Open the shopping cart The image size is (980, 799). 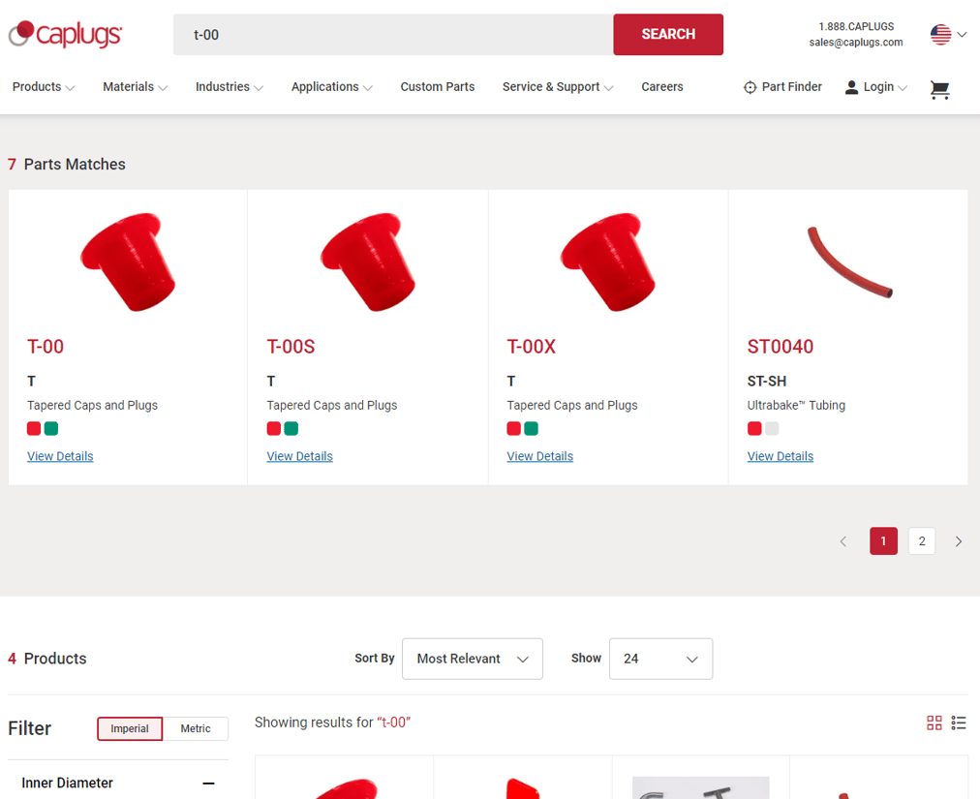[938, 89]
